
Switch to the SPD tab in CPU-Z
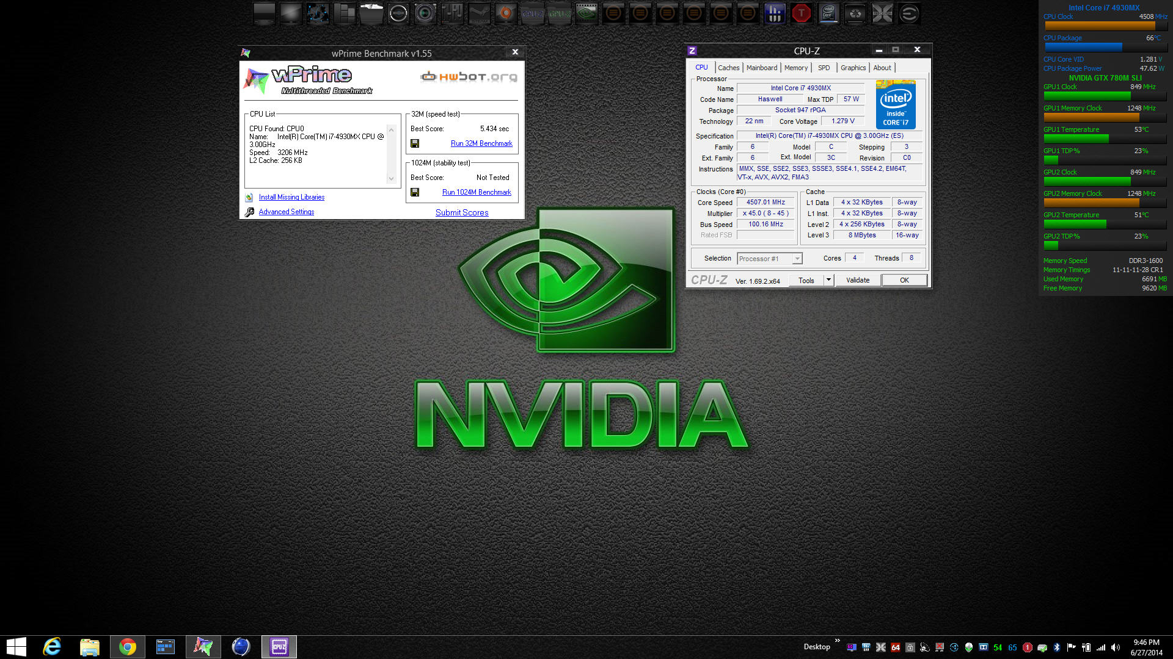[824, 68]
